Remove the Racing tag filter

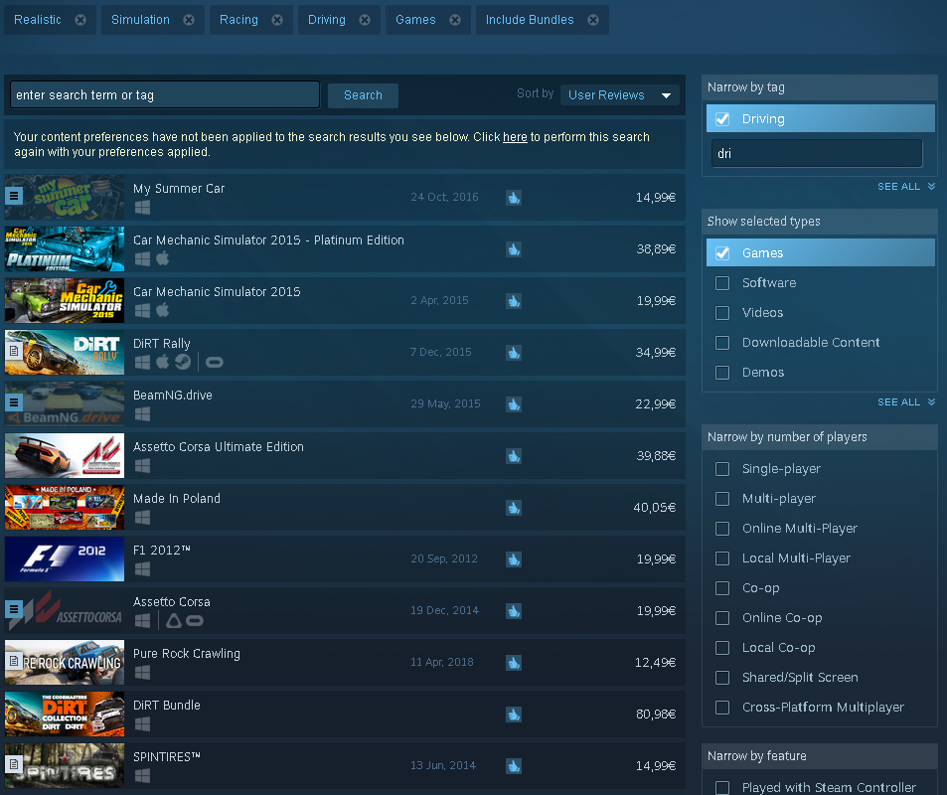pos(277,20)
